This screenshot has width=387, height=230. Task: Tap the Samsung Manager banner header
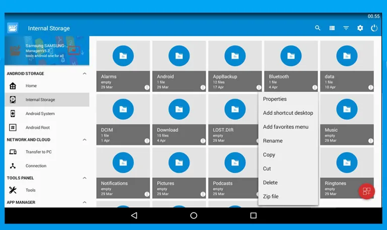click(47, 50)
